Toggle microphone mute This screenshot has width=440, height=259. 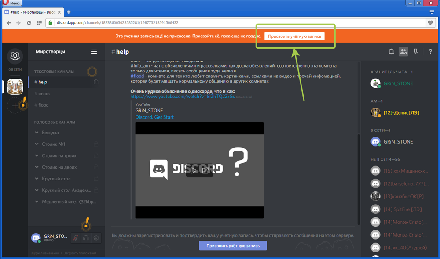coord(76,238)
